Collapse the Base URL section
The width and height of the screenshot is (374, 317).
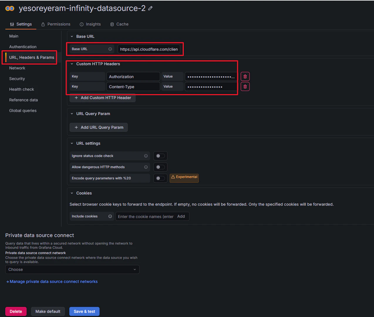point(72,36)
